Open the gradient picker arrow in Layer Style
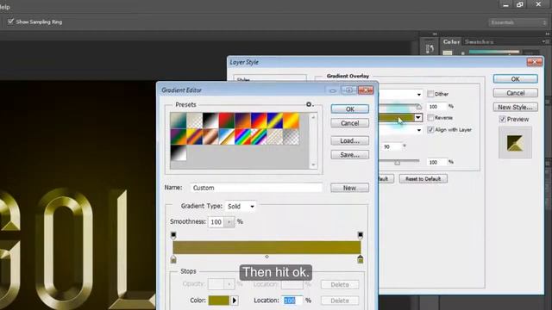This screenshot has width=552, height=310. pyautogui.click(x=417, y=117)
